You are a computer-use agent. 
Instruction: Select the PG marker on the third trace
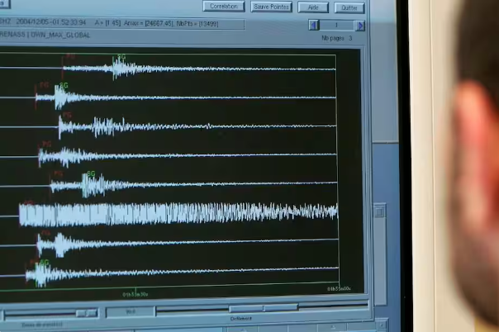point(67,115)
